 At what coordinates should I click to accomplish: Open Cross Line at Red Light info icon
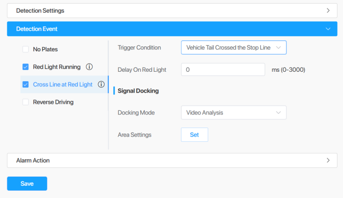[x=101, y=84]
